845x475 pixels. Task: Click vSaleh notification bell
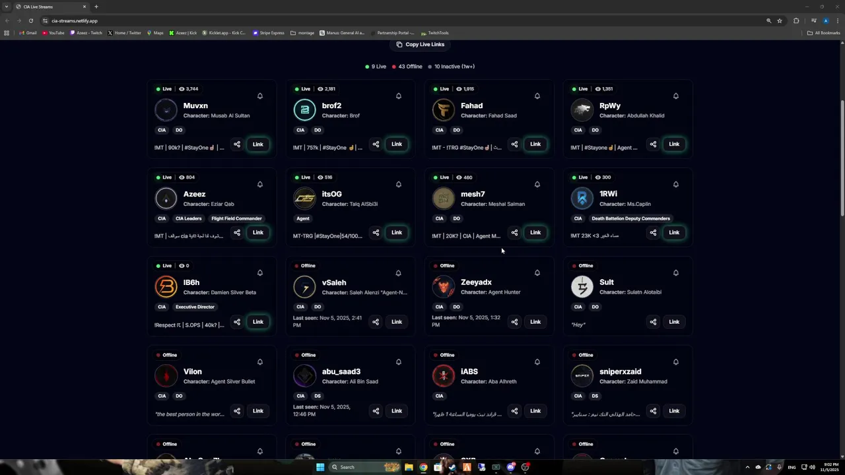[399, 273]
